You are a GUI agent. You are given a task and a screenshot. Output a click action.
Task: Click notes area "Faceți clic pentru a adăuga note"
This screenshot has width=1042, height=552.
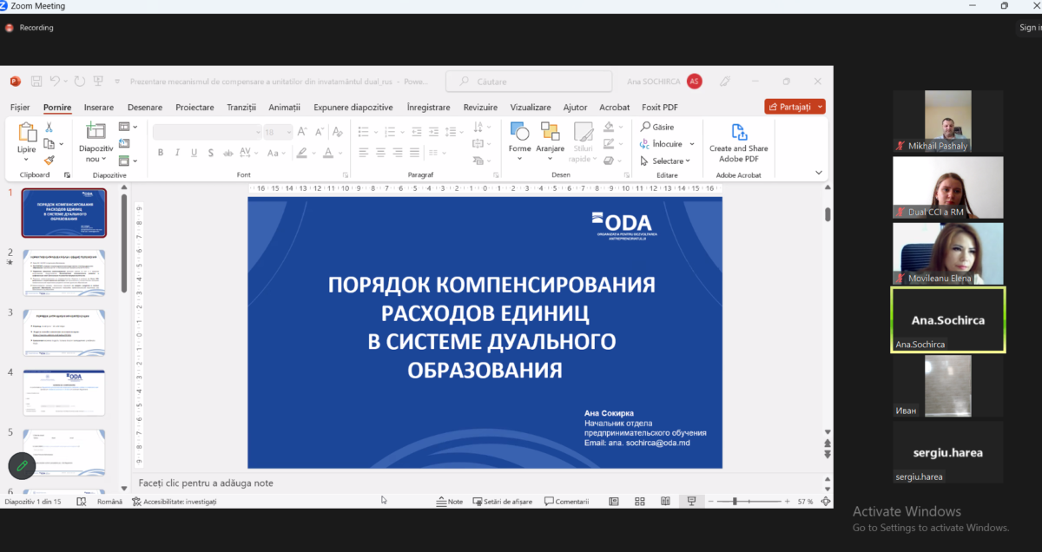click(x=205, y=483)
